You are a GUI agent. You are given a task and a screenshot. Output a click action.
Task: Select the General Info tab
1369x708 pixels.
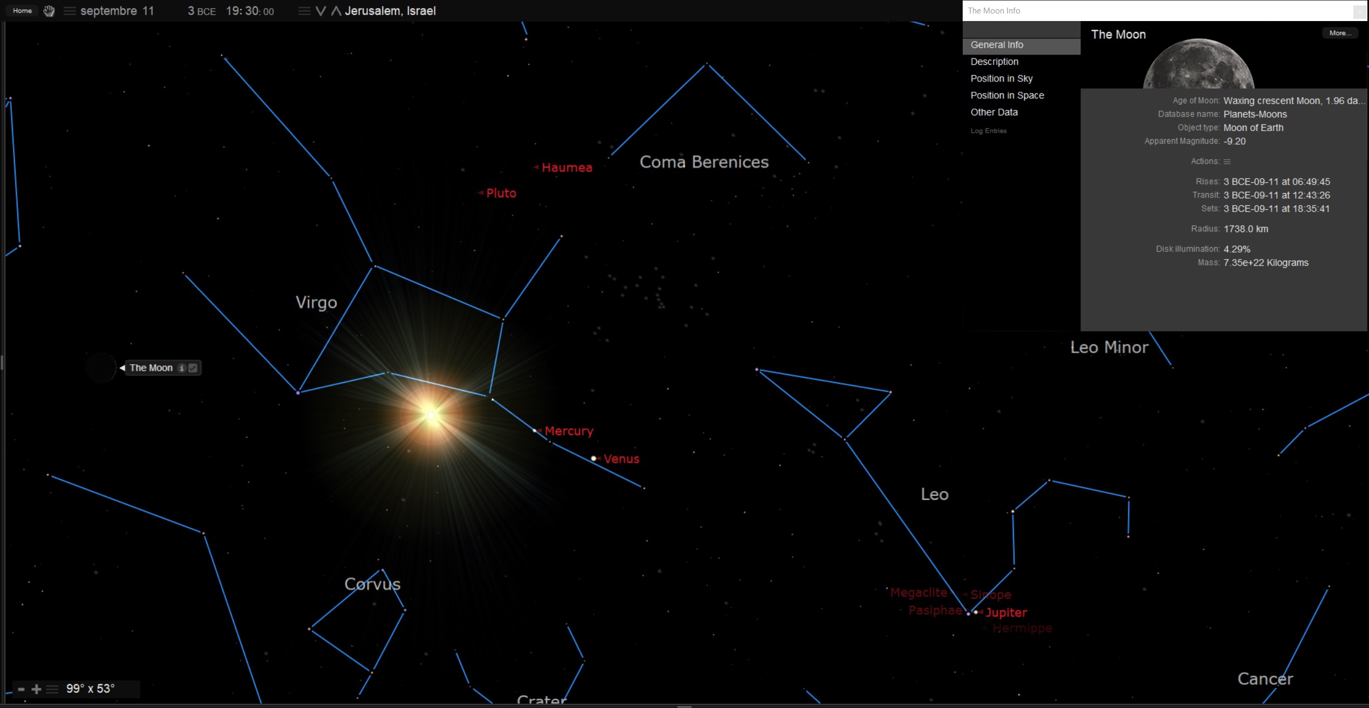[997, 45]
